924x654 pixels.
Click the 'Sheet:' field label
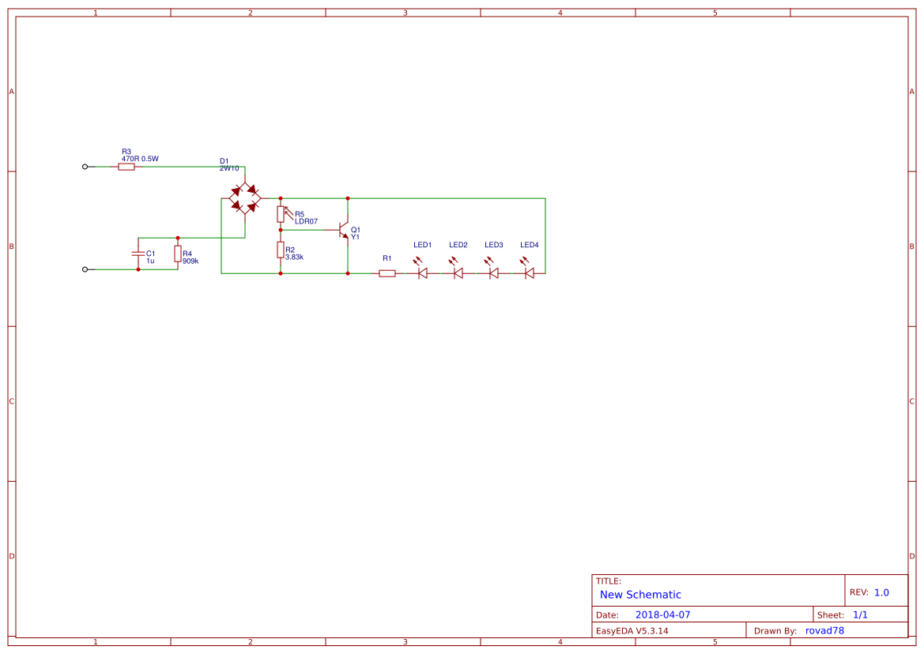click(830, 615)
